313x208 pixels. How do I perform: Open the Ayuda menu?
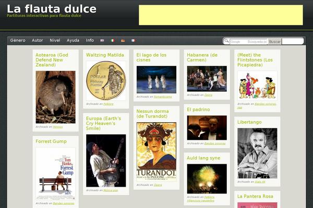pos(73,40)
